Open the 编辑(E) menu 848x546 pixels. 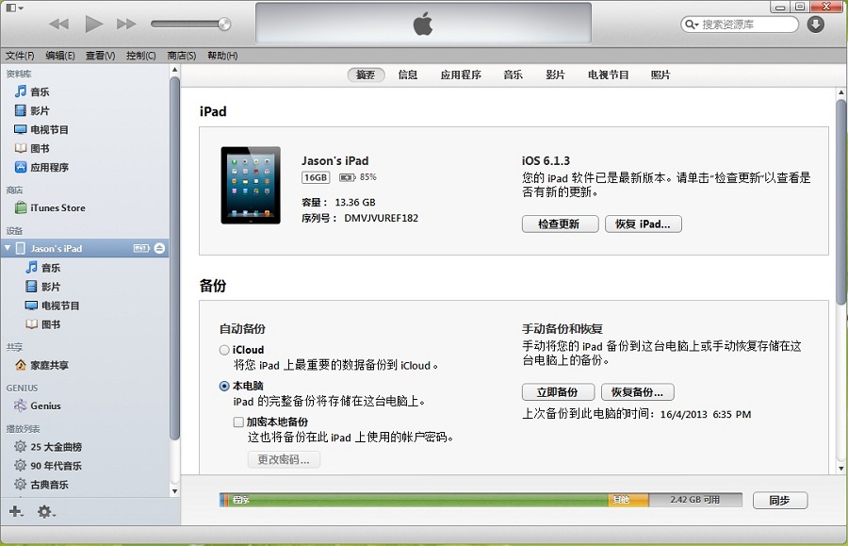pos(60,56)
